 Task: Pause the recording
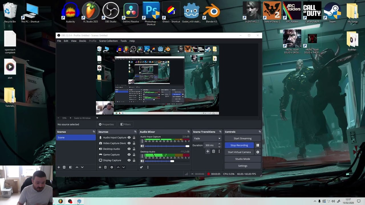257,145
